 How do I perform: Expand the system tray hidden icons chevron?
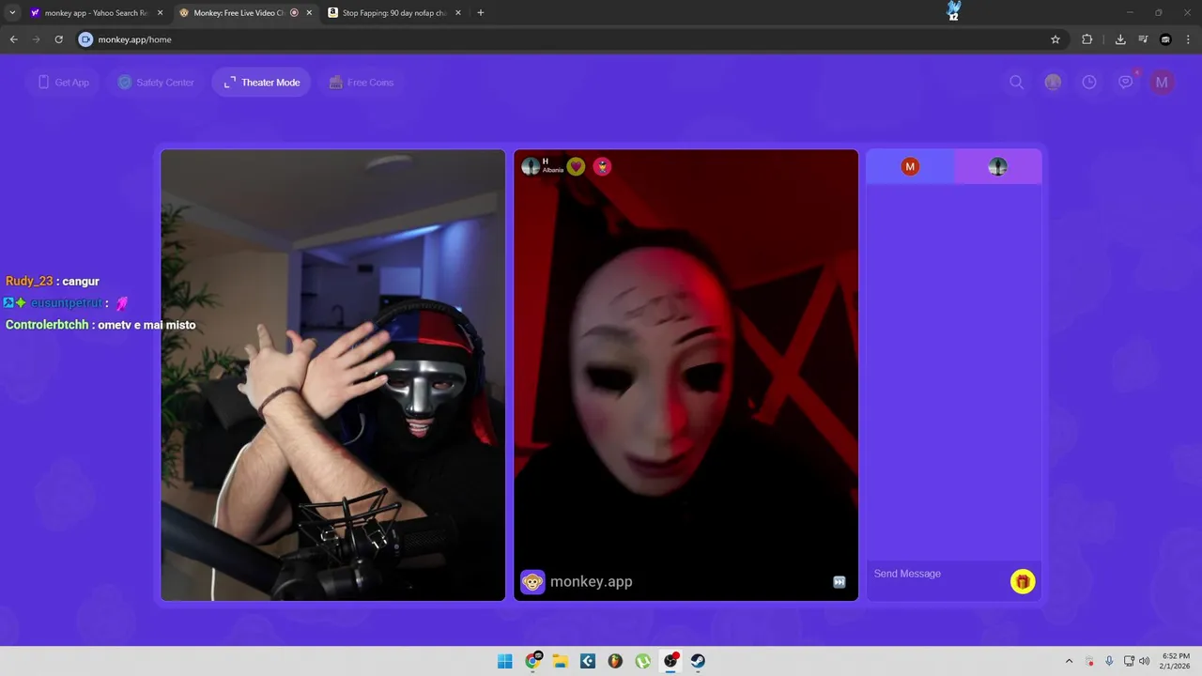click(x=1069, y=661)
